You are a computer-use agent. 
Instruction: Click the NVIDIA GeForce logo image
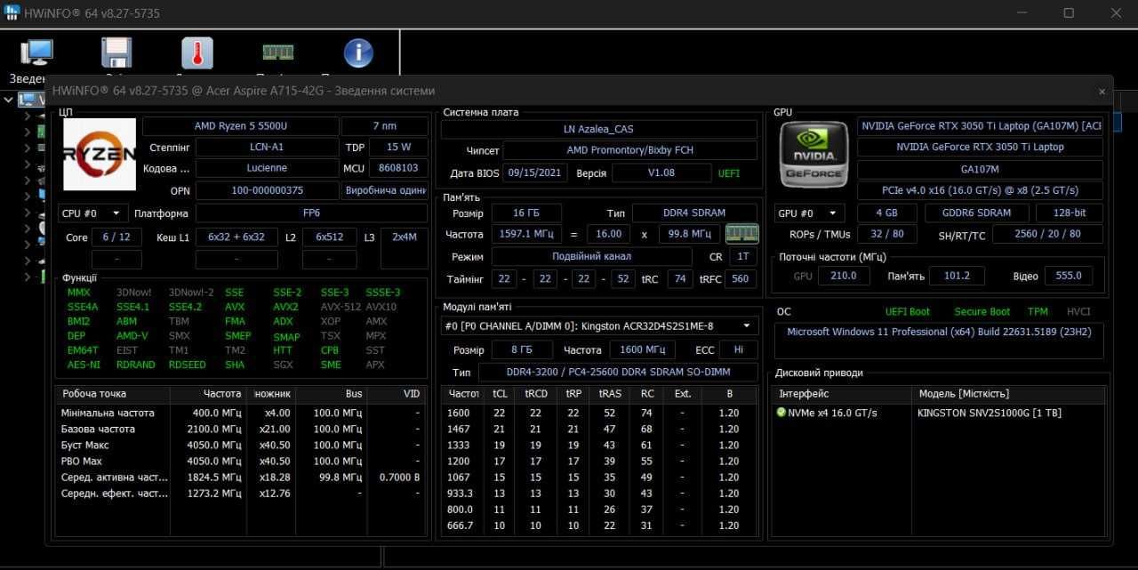pyautogui.click(x=813, y=154)
